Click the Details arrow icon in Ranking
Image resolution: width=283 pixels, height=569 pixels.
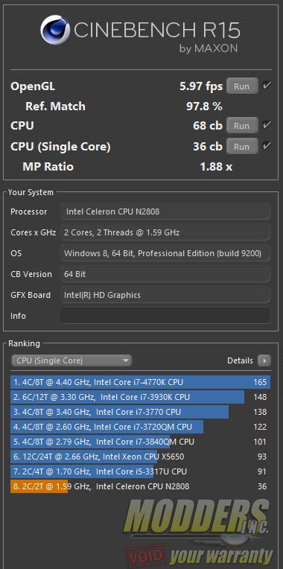click(264, 360)
